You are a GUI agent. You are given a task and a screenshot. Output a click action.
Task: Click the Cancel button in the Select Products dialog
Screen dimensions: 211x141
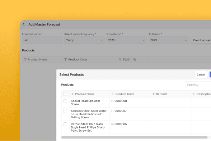tap(201, 74)
